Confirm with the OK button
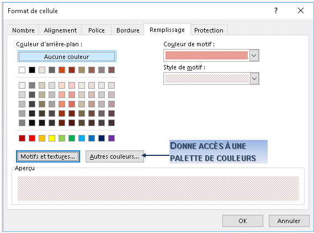 [243, 221]
